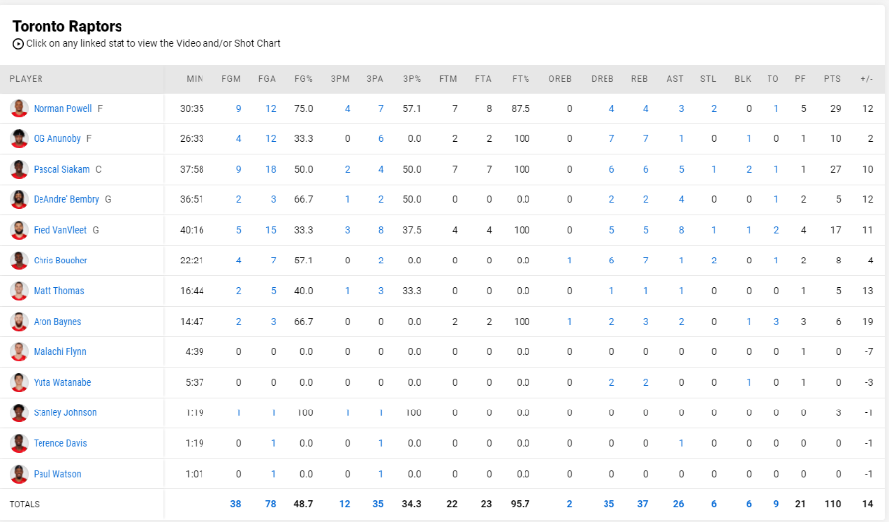Open Stanley Johnson's player link
Viewport: 889px width, 522px height.
click(x=64, y=412)
